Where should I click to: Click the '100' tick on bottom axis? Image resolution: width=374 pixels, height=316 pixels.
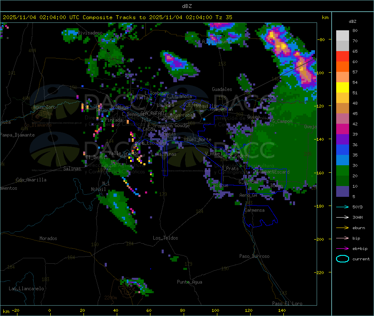(215, 310)
